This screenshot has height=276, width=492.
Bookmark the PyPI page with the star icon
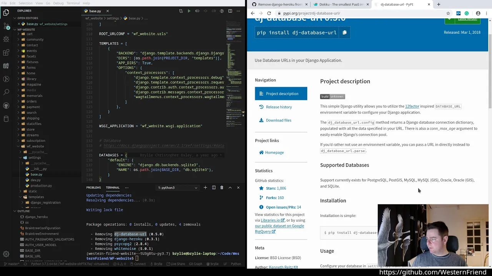448,13
